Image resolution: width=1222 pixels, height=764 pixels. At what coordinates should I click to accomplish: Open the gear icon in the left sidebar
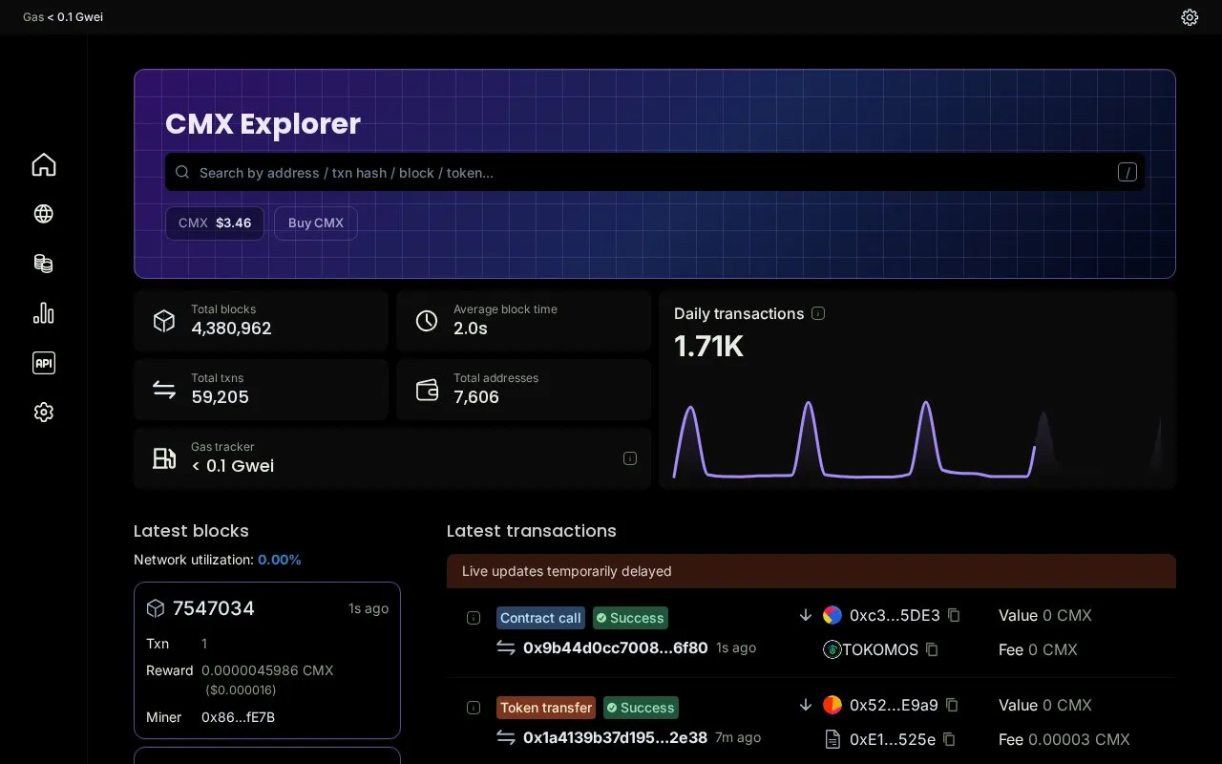(x=44, y=413)
